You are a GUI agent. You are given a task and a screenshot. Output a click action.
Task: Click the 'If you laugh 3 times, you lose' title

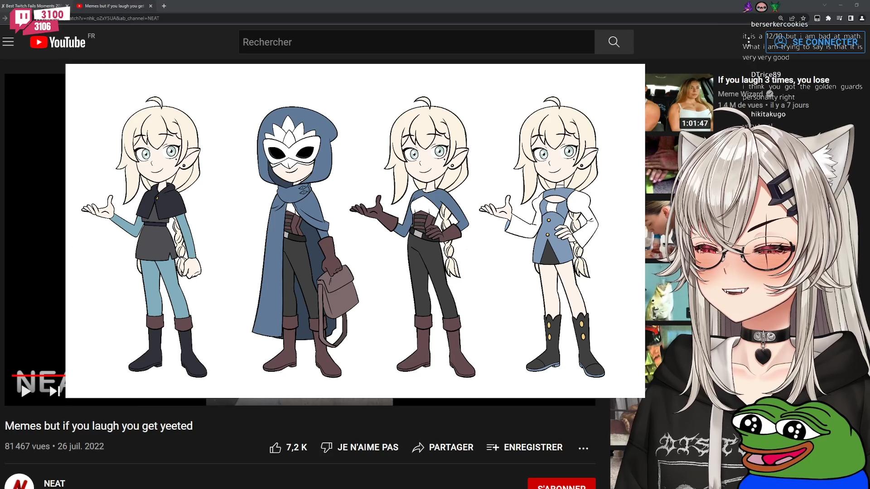pos(773,80)
